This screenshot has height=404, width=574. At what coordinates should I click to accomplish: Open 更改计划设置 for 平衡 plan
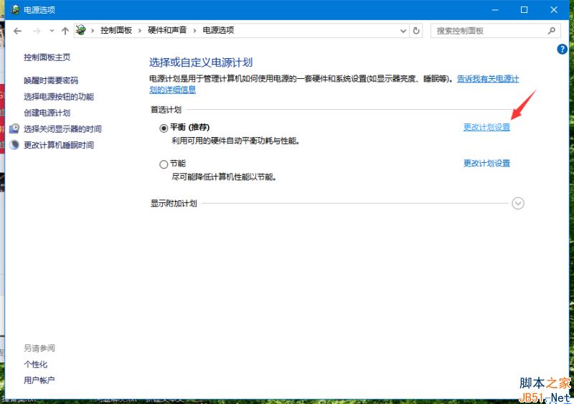coord(486,127)
